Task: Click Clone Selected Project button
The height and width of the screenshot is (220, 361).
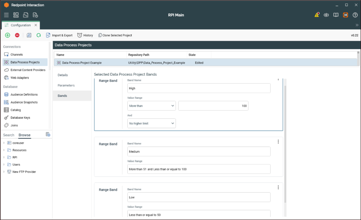Action: [x=115, y=35]
